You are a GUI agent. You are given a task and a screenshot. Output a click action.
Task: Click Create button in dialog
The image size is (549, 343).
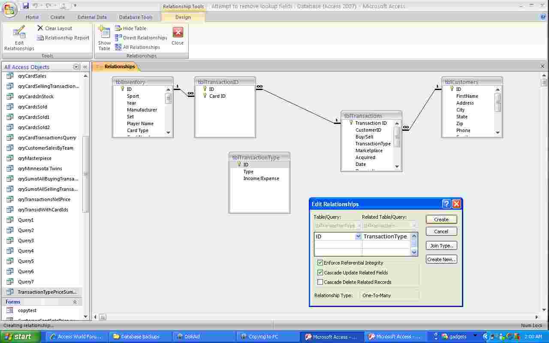click(x=441, y=220)
